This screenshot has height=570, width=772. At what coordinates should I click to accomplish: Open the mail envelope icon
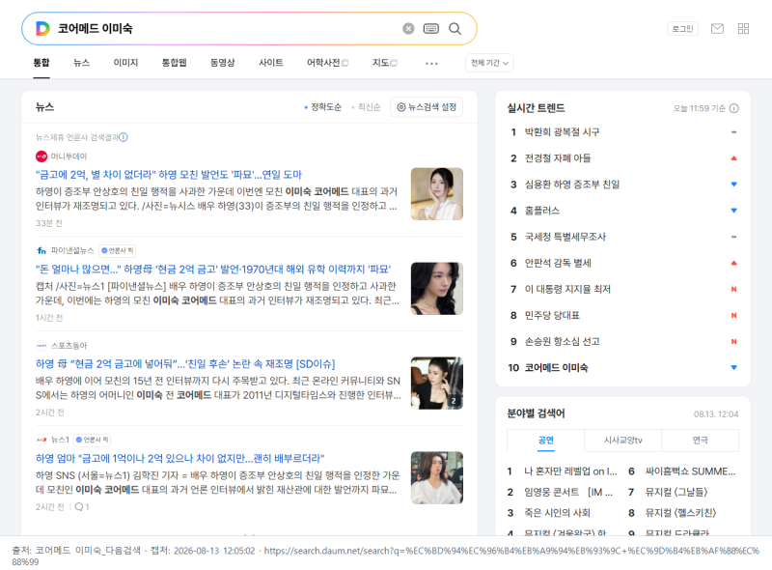tap(717, 29)
